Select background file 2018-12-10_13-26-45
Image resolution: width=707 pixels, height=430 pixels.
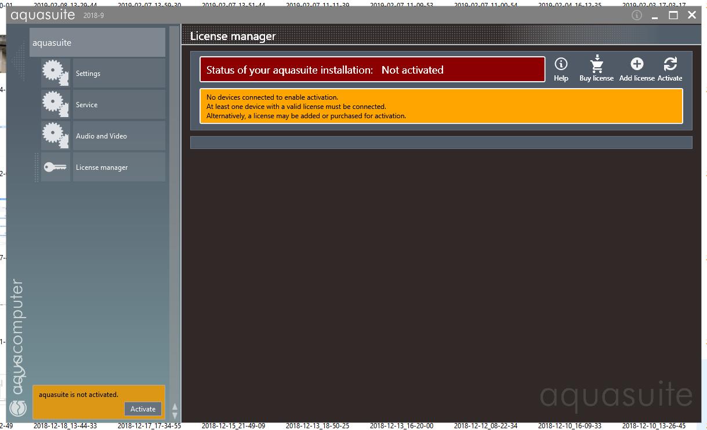click(x=654, y=425)
